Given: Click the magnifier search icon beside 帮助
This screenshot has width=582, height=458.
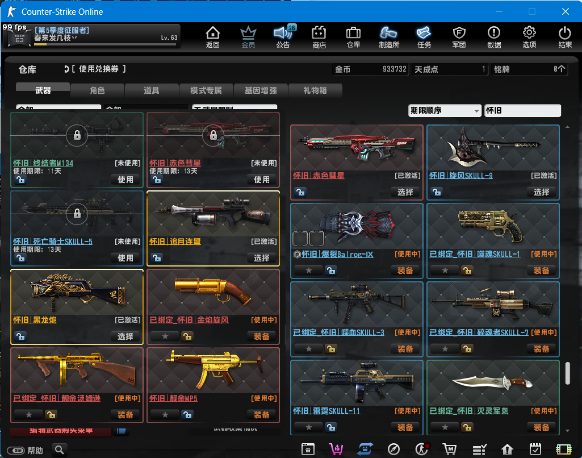Looking at the screenshot, I should point(60,450).
